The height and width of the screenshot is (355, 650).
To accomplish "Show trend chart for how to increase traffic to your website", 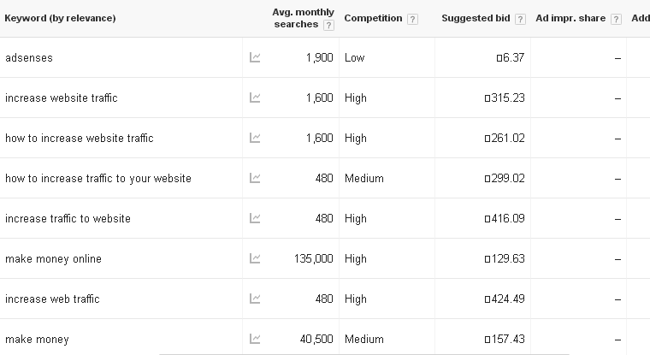I will 255,178.
